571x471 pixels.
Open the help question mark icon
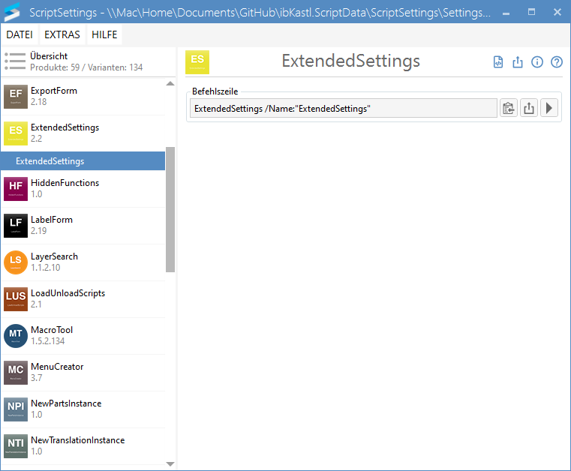click(557, 62)
